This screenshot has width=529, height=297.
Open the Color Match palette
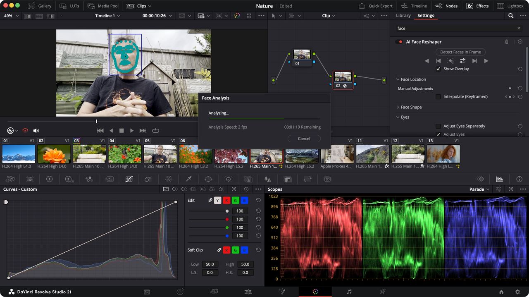[x=30, y=179]
